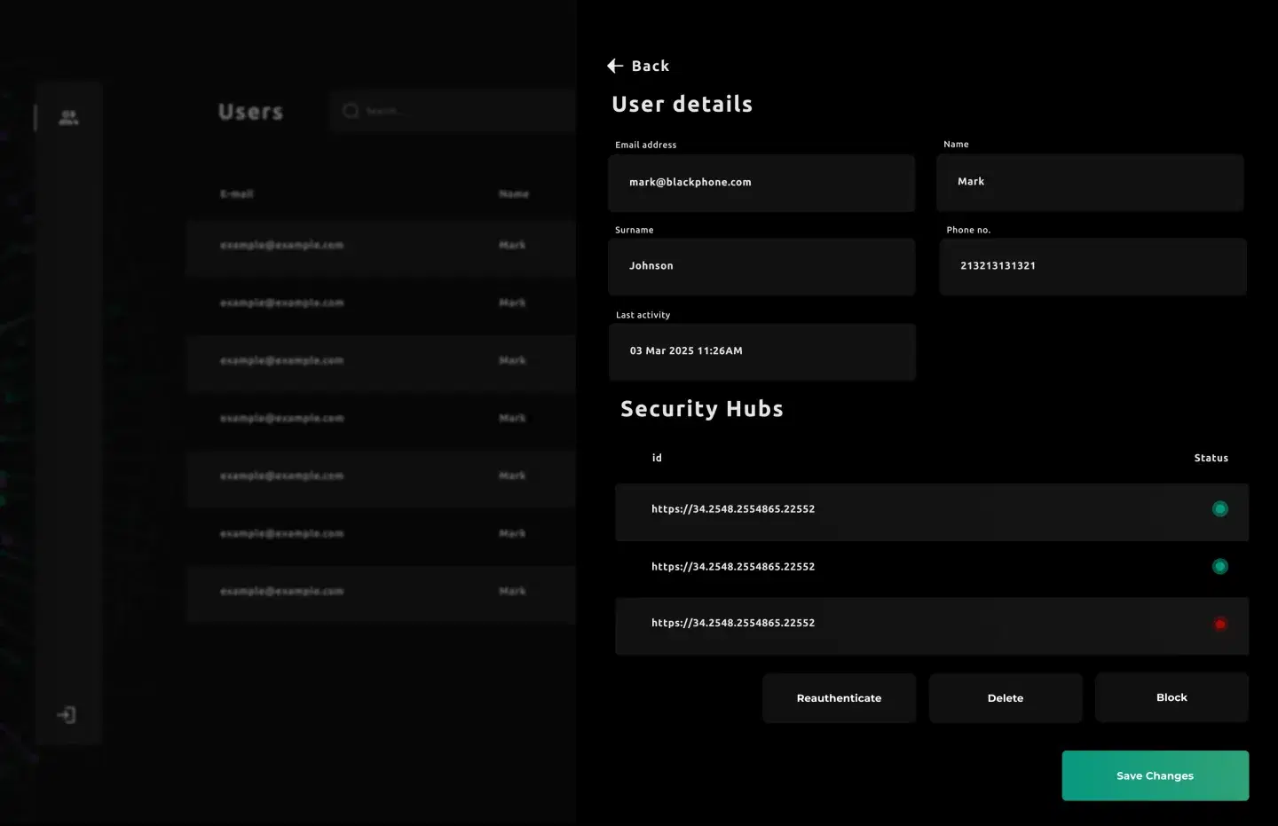The width and height of the screenshot is (1278, 826).
Task: Select the first security hub URL row
Action: 932,512
